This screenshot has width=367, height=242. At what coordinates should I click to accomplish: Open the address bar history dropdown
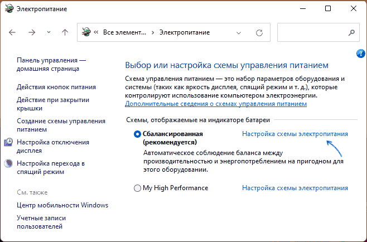(x=239, y=33)
